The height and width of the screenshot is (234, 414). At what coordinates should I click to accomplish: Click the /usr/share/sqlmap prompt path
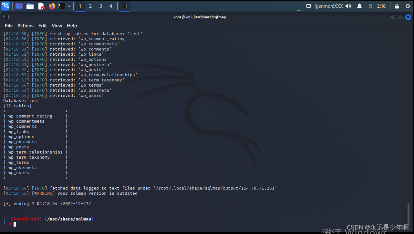tap(69, 219)
